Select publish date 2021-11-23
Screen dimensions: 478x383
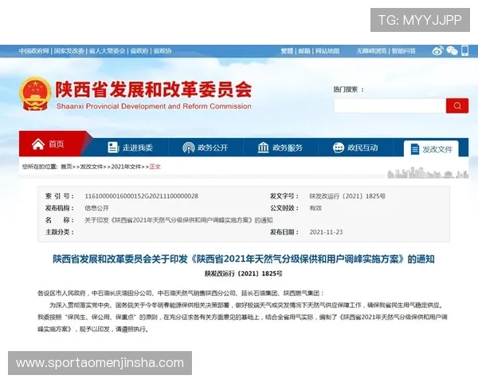(x=326, y=232)
